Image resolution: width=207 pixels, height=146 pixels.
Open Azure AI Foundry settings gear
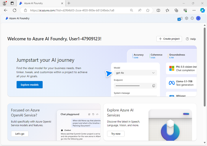[187, 18]
